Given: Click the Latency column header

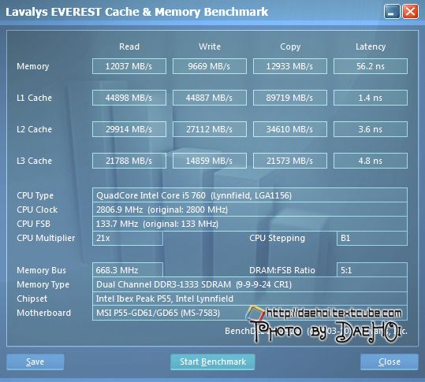Looking at the screenshot, I should [x=371, y=46].
